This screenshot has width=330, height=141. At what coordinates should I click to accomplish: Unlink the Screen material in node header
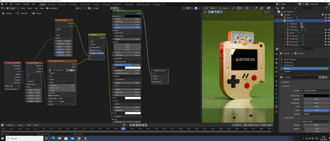(118, 8)
